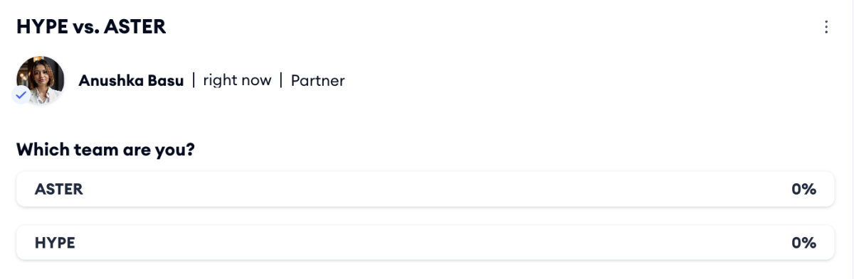Viewport: 854px width, 279px height.
Task: Vote for the HYPE option
Action: pos(425,243)
